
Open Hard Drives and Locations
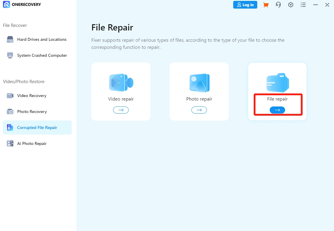(37, 40)
